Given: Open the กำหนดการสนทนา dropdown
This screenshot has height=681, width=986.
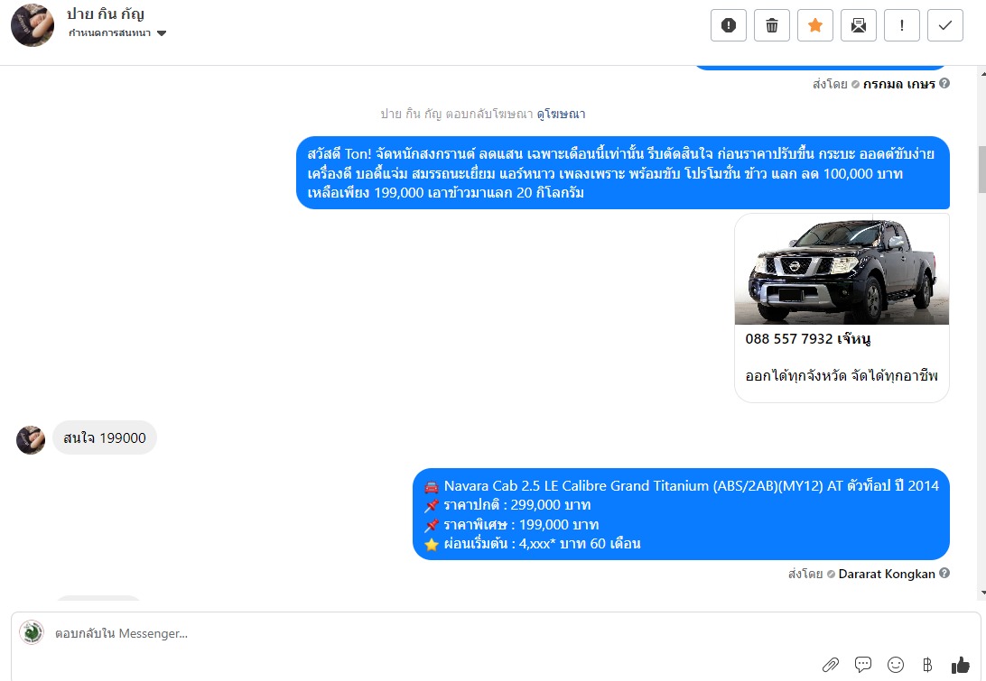Looking at the screenshot, I should (117, 33).
